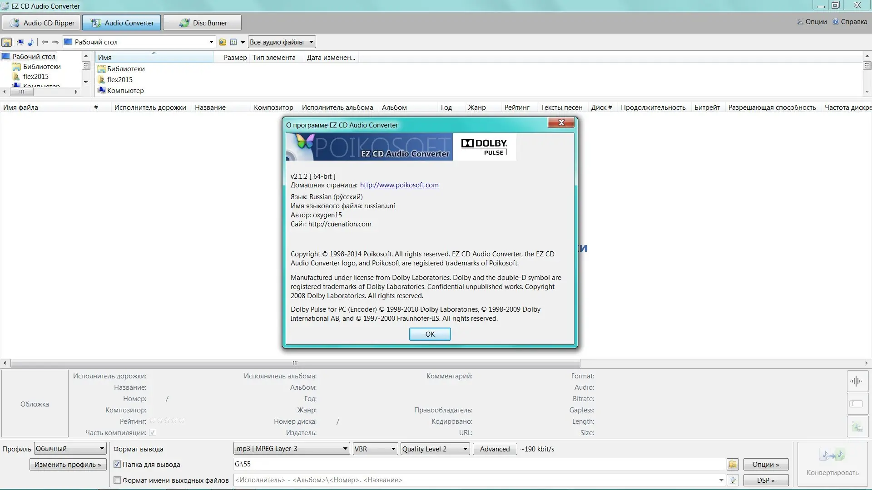
Task: Close the About dialog with red X
Action: click(x=561, y=122)
